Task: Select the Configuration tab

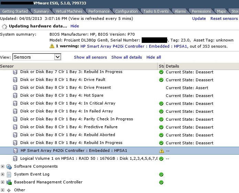Action: click(126, 11)
